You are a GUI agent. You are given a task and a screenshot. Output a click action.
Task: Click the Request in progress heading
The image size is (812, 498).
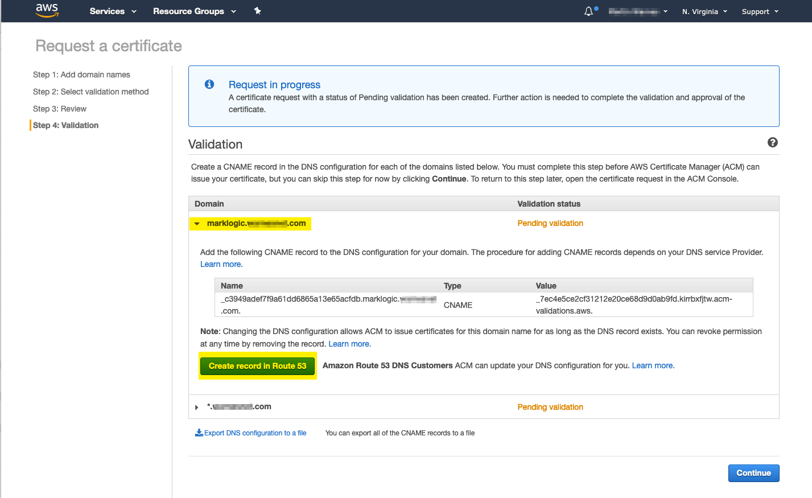click(274, 85)
